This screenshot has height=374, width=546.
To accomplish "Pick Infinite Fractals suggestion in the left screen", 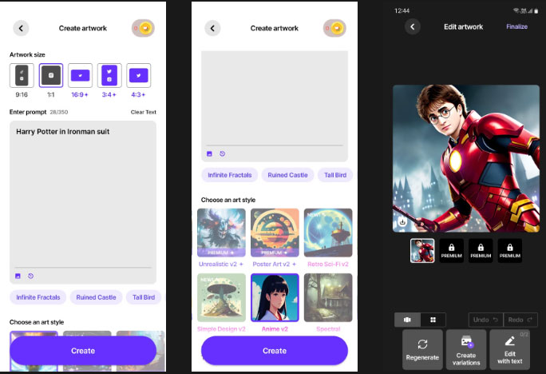I will click(38, 297).
